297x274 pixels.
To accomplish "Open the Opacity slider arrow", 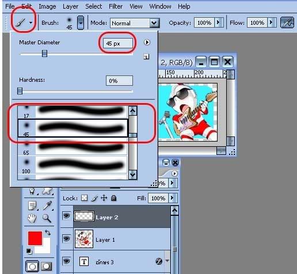I will coord(219,22).
